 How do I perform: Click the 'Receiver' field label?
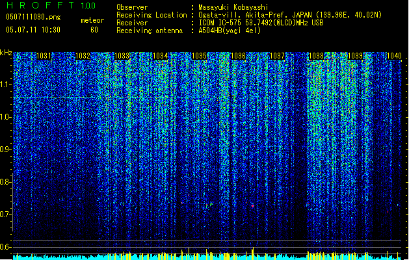pyautogui.click(x=132, y=23)
